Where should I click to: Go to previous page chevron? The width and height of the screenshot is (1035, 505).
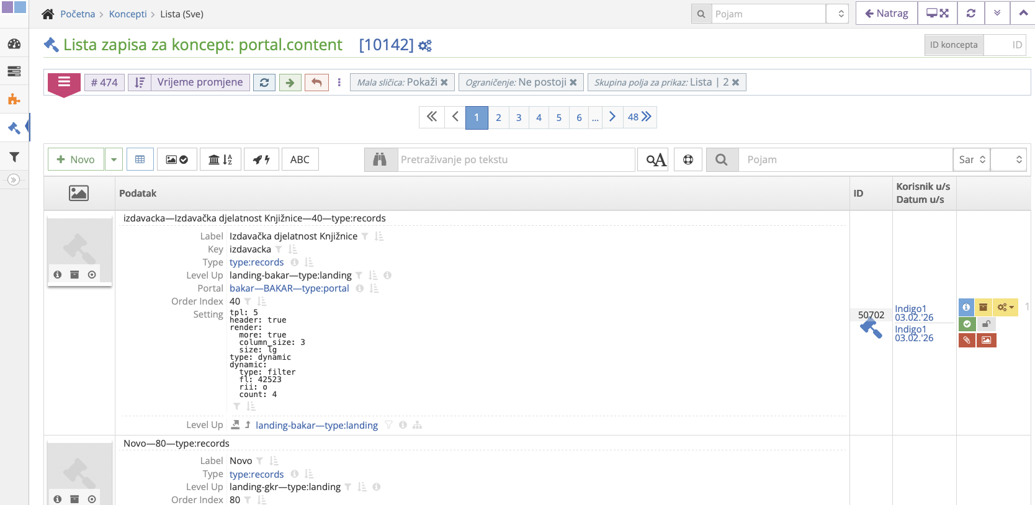coord(455,117)
